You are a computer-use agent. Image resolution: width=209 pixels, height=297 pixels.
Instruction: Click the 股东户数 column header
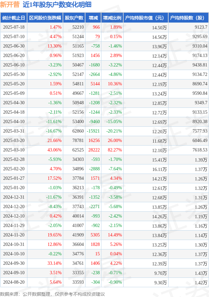click(74, 18)
